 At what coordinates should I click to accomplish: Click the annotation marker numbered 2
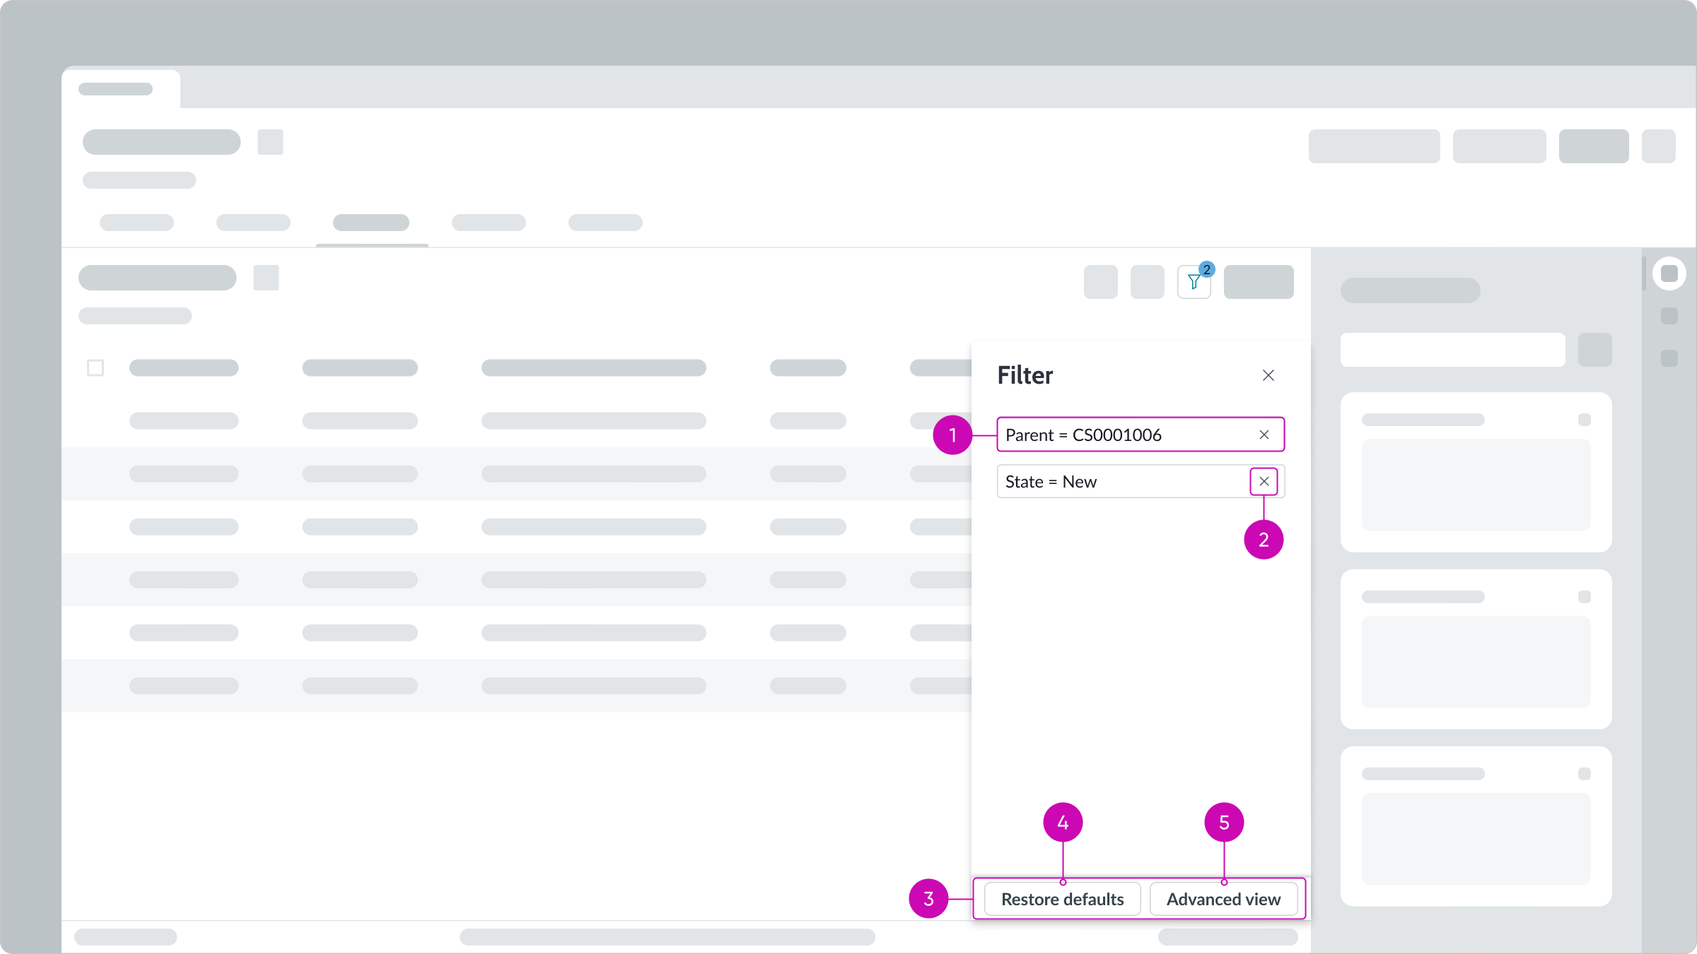pyautogui.click(x=1264, y=540)
